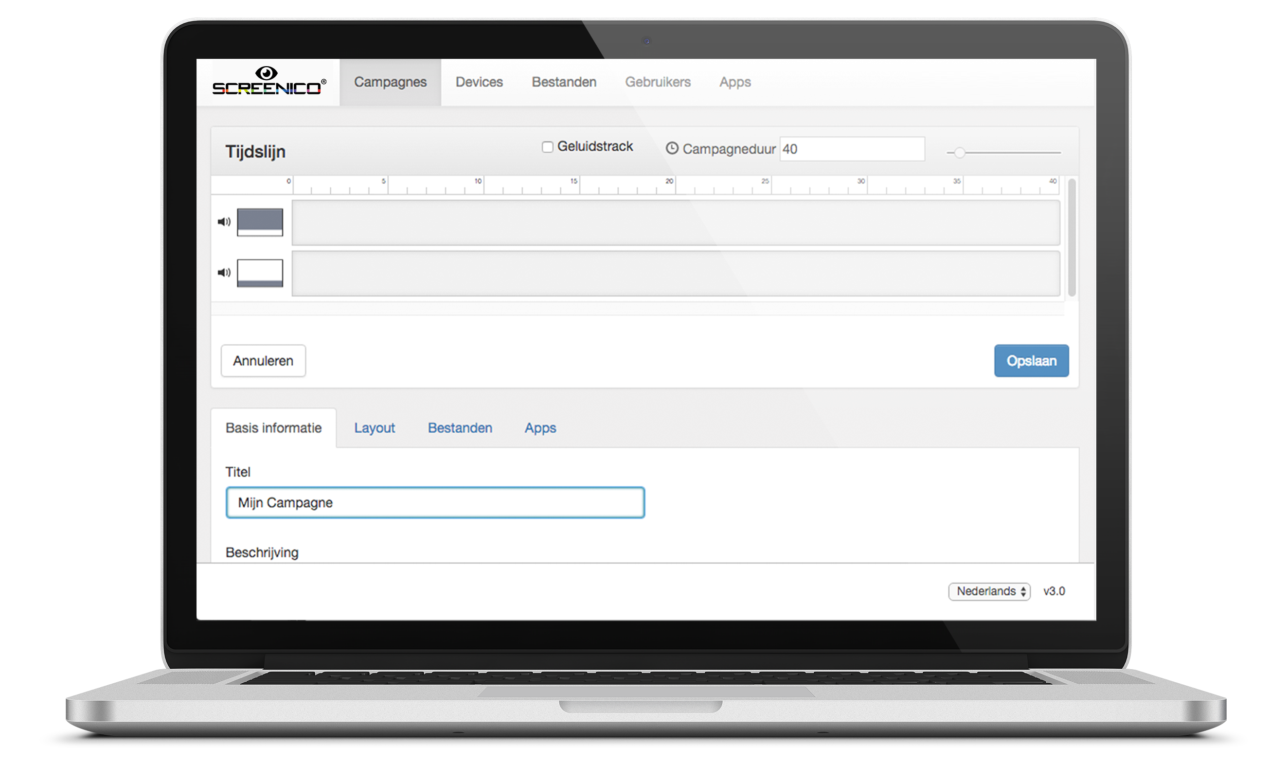Enable the Geluidstrack checkbox
Screen dimensions: 1287x764
click(547, 147)
